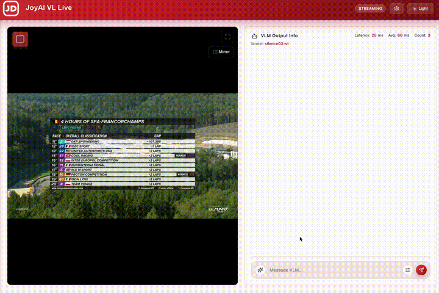The height and width of the screenshot is (293, 439).
Task: Click the sparkle icon in message bar
Action: pos(260,270)
